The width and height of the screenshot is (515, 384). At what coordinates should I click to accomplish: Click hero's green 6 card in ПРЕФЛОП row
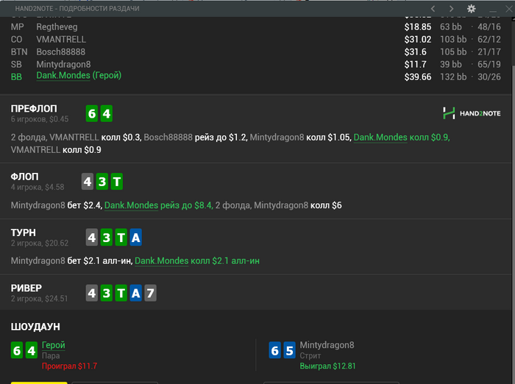click(92, 114)
